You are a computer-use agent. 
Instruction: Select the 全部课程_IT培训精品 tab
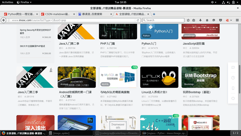132,14
